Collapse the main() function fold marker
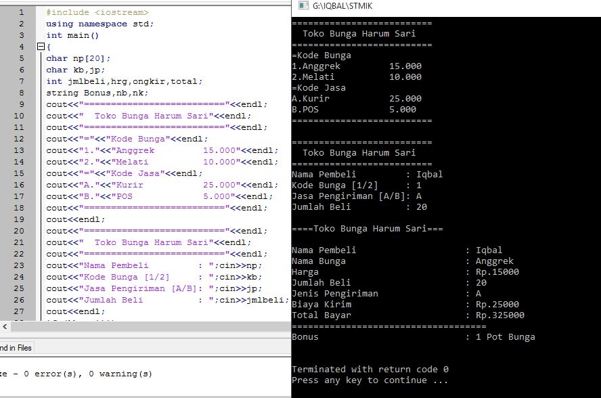601x398 pixels. tap(39, 46)
